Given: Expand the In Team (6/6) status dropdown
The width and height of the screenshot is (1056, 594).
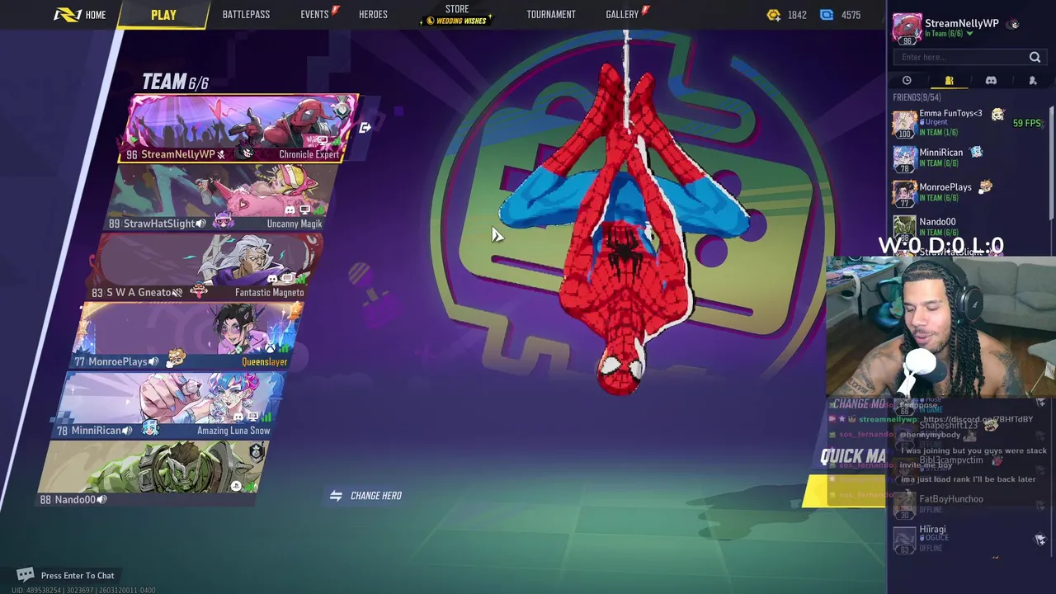Looking at the screenshot, I should (x=969, y=34).
